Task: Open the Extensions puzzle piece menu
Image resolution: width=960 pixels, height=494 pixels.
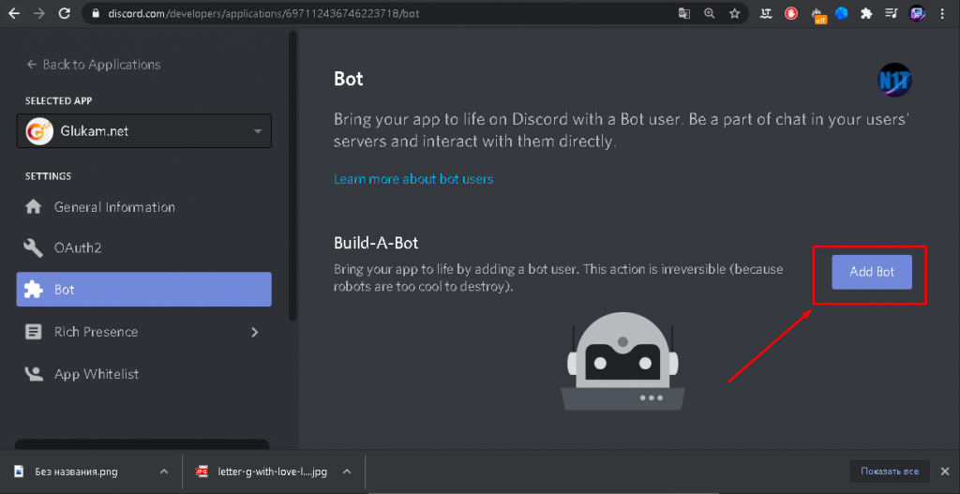Action: [x=865, y=13]
